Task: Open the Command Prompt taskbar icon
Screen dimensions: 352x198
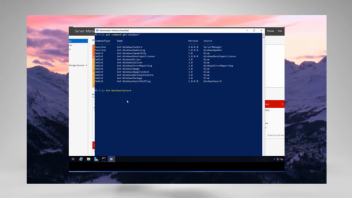Action: coord(104,159)
